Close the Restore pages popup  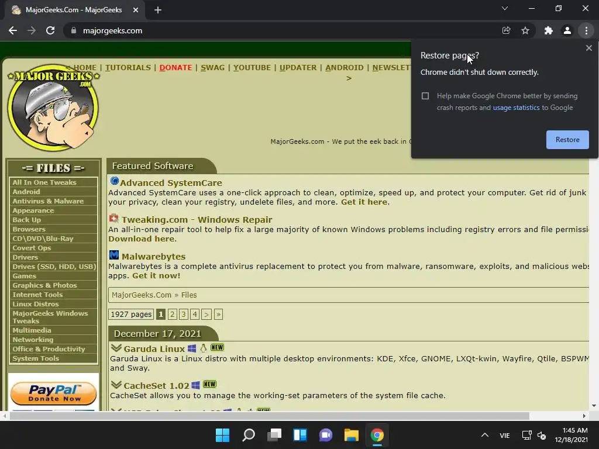tap(588, 48)
